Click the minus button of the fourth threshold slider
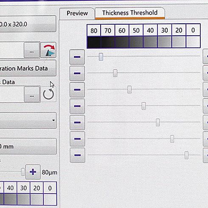208x208 pixels. (77, 106)
